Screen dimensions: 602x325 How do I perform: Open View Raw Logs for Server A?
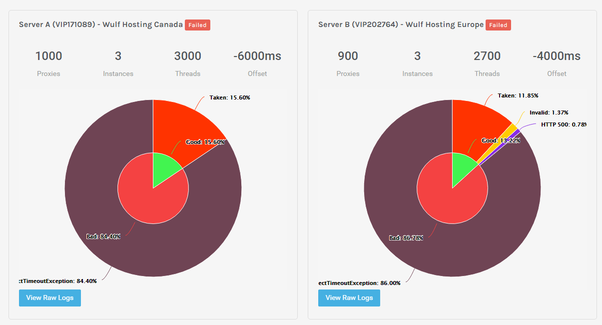pyautogui.click(x=49, y=298)
